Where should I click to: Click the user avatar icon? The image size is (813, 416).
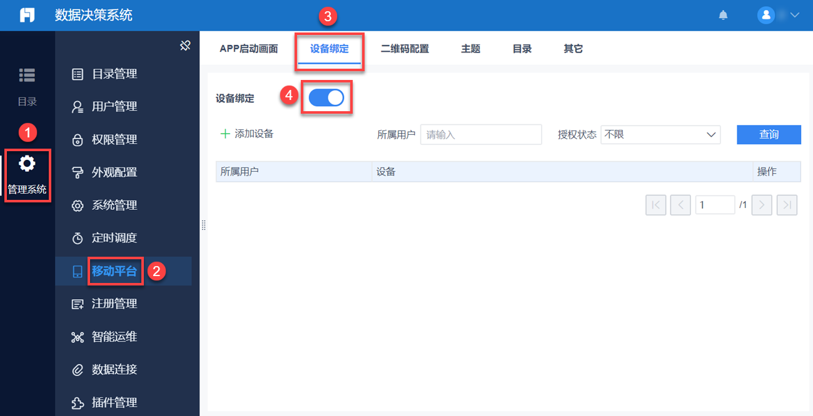pyautogui.click(x=766, y=15)
